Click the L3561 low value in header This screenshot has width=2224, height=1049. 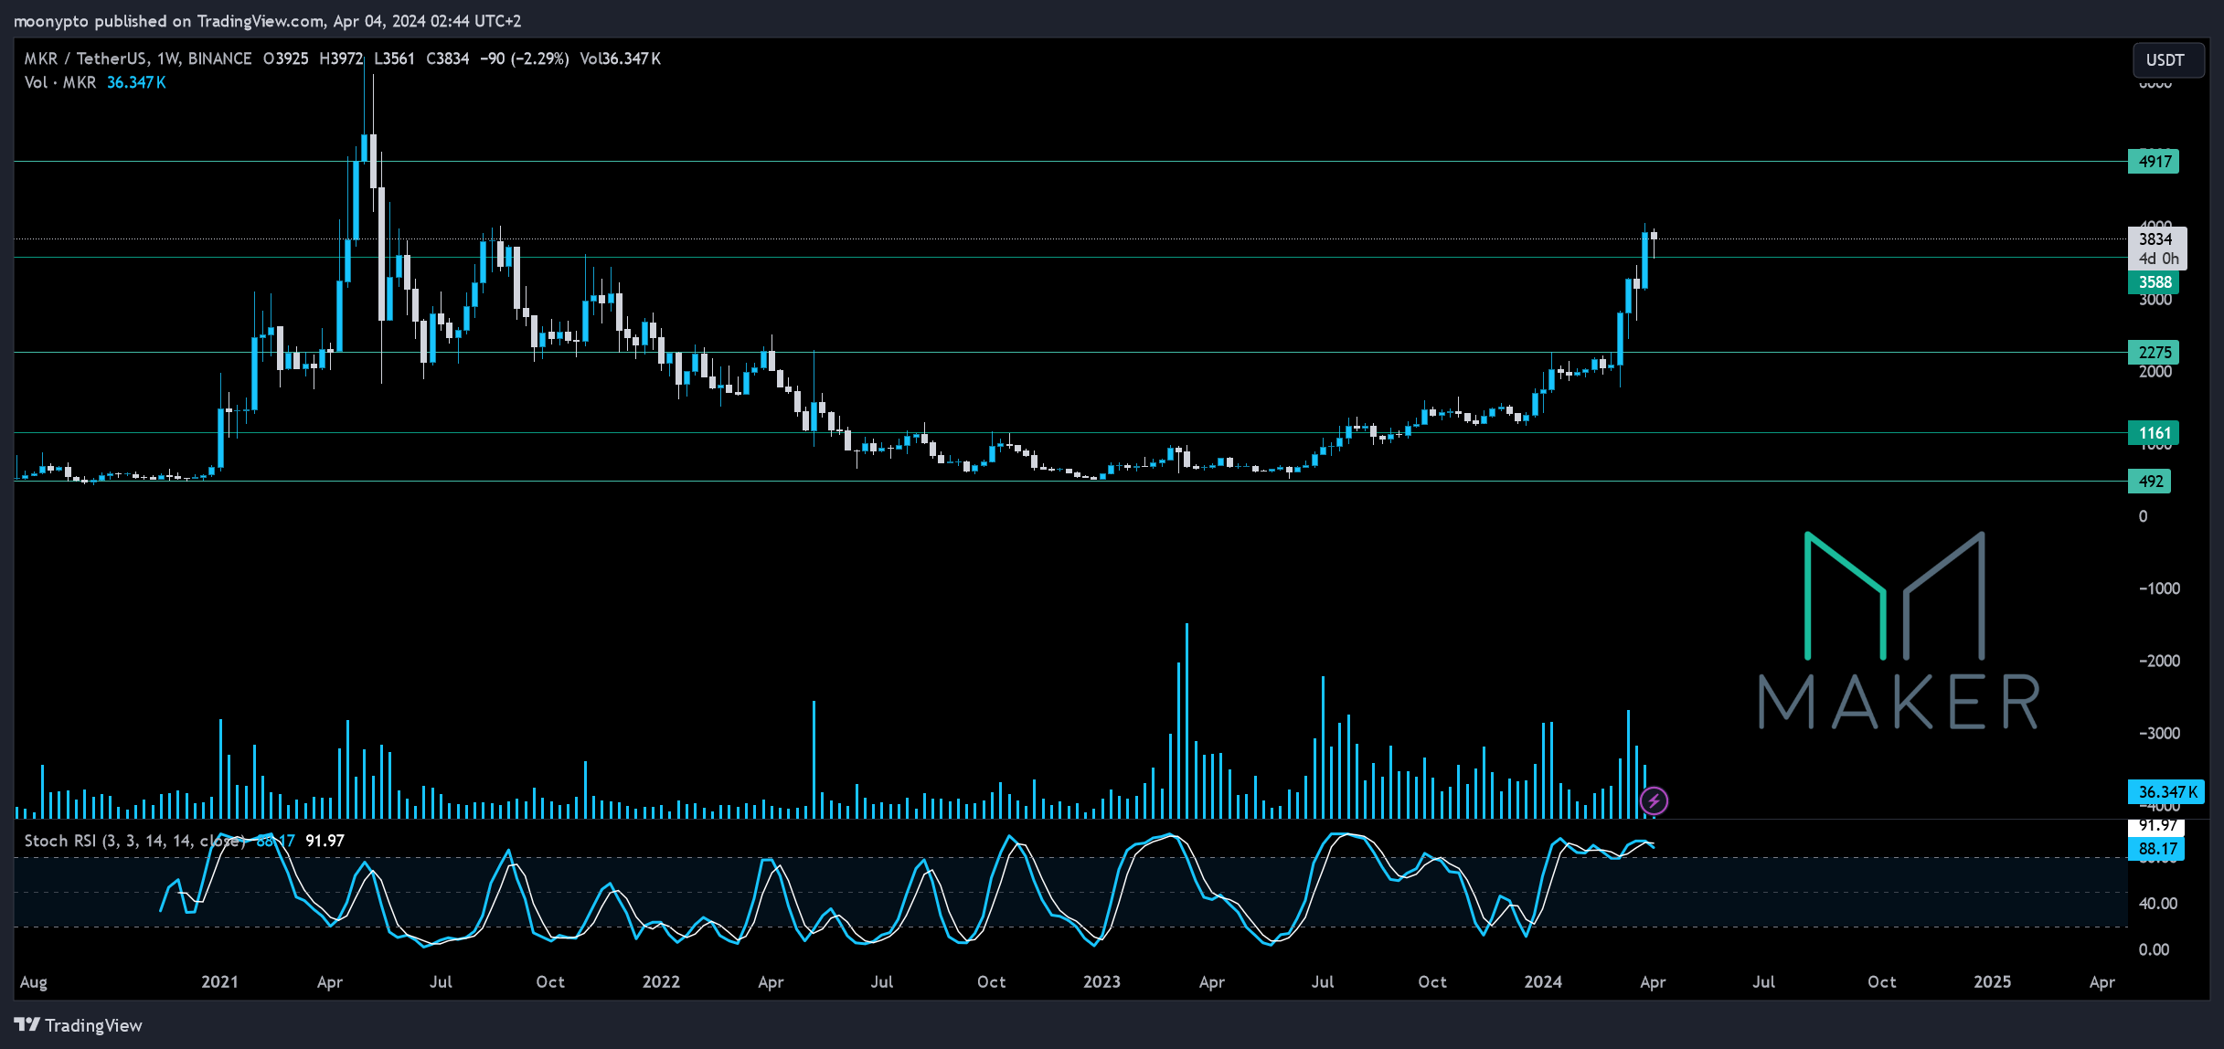[394, 58]
